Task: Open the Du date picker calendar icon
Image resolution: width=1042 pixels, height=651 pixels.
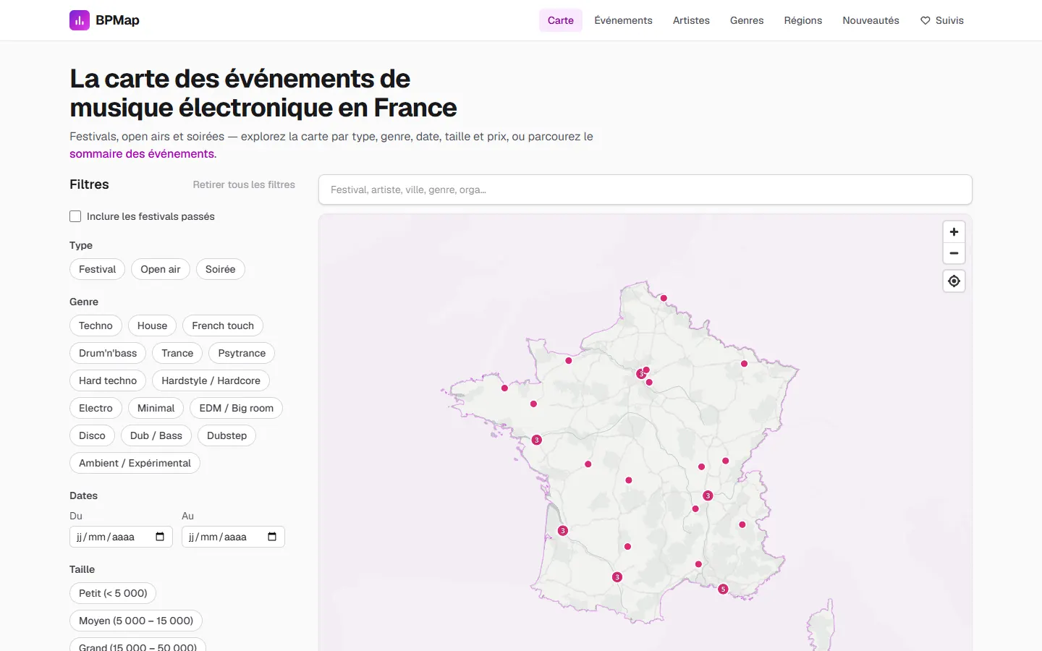Action: coord(160,537)
